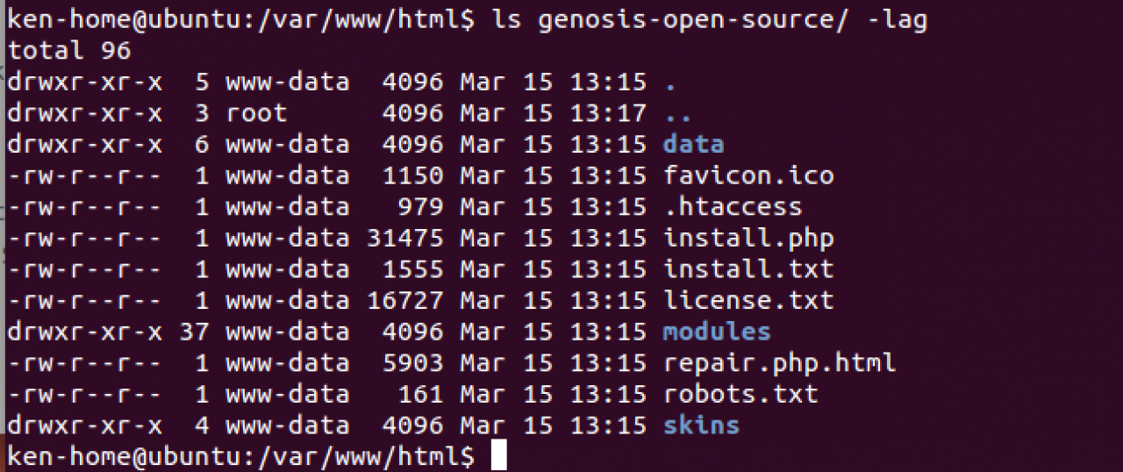Click the skins directory name

click(x=701, y=426)
